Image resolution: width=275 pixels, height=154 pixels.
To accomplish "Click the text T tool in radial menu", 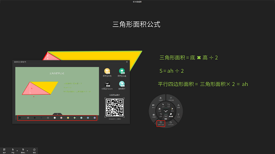I will click(x=178, y=115).
